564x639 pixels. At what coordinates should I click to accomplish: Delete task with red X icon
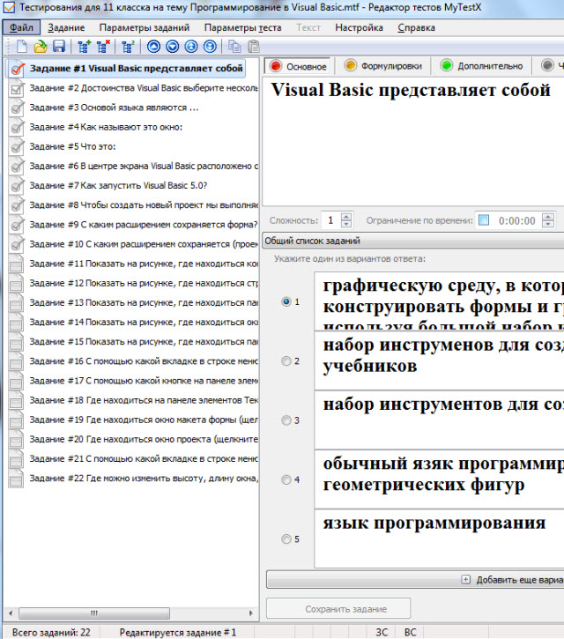click(103, 47)
